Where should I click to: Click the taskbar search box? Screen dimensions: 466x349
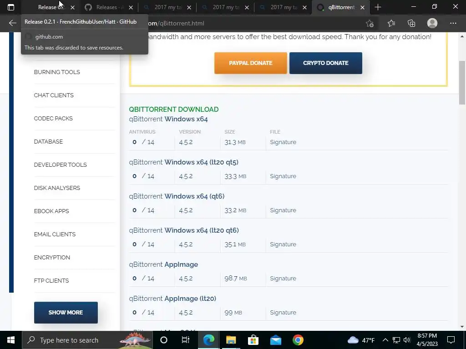pos(87,340)
